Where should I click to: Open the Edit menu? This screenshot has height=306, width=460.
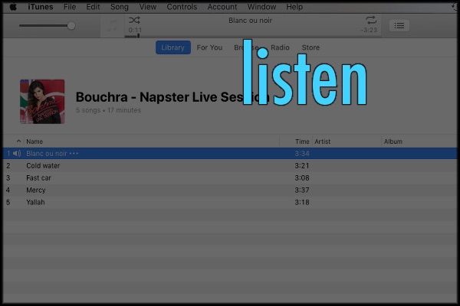[x=93, y=7]
